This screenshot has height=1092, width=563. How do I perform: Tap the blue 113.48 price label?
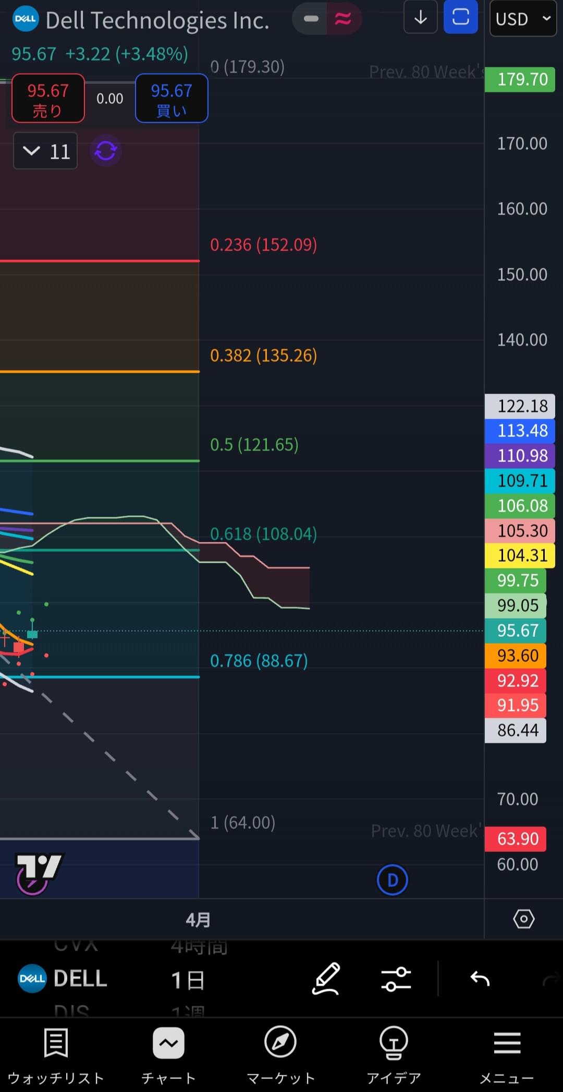click(x=520, y=431)
